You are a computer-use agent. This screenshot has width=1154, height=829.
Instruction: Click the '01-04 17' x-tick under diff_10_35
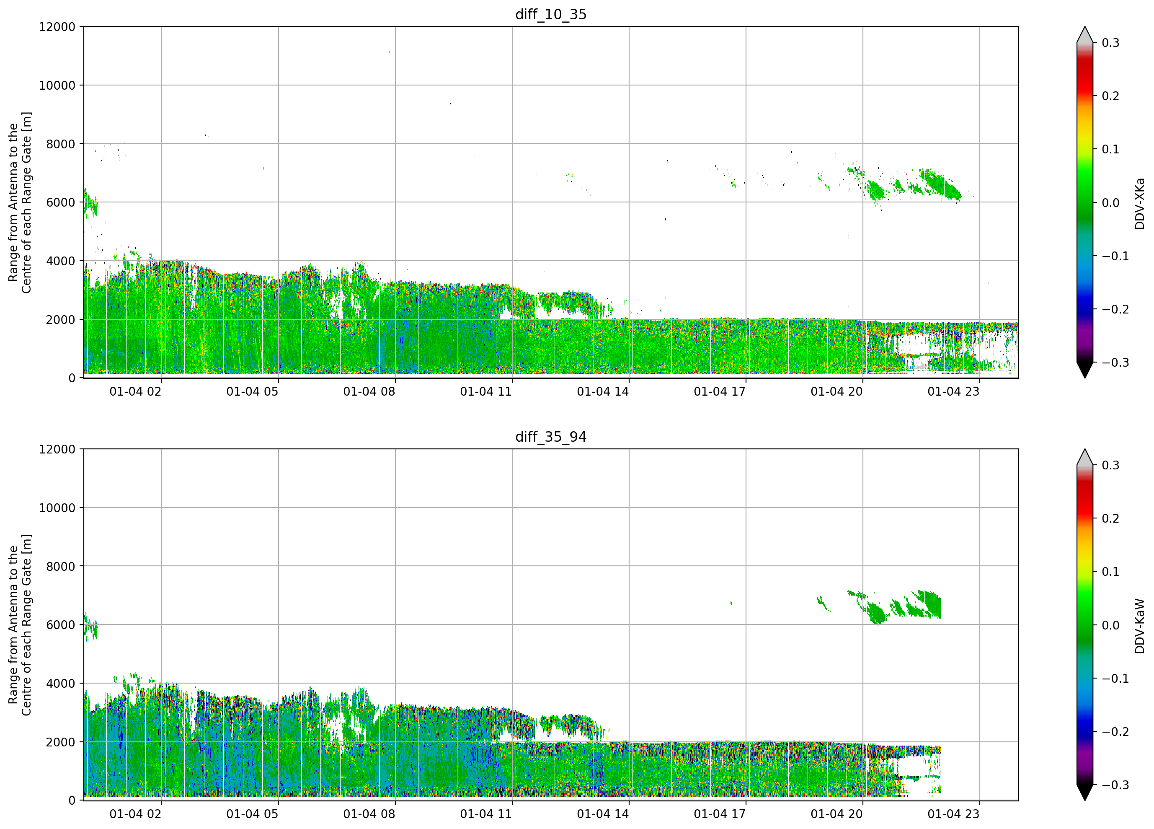click(x=720, y=391)
